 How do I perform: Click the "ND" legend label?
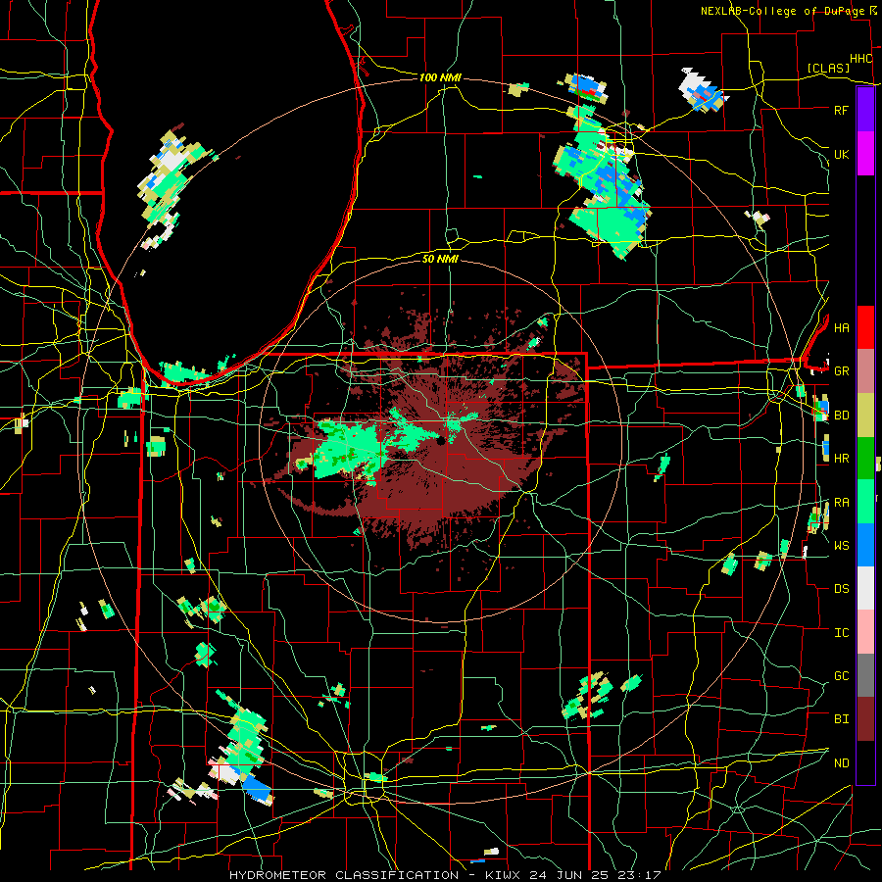tap(841, 763)
